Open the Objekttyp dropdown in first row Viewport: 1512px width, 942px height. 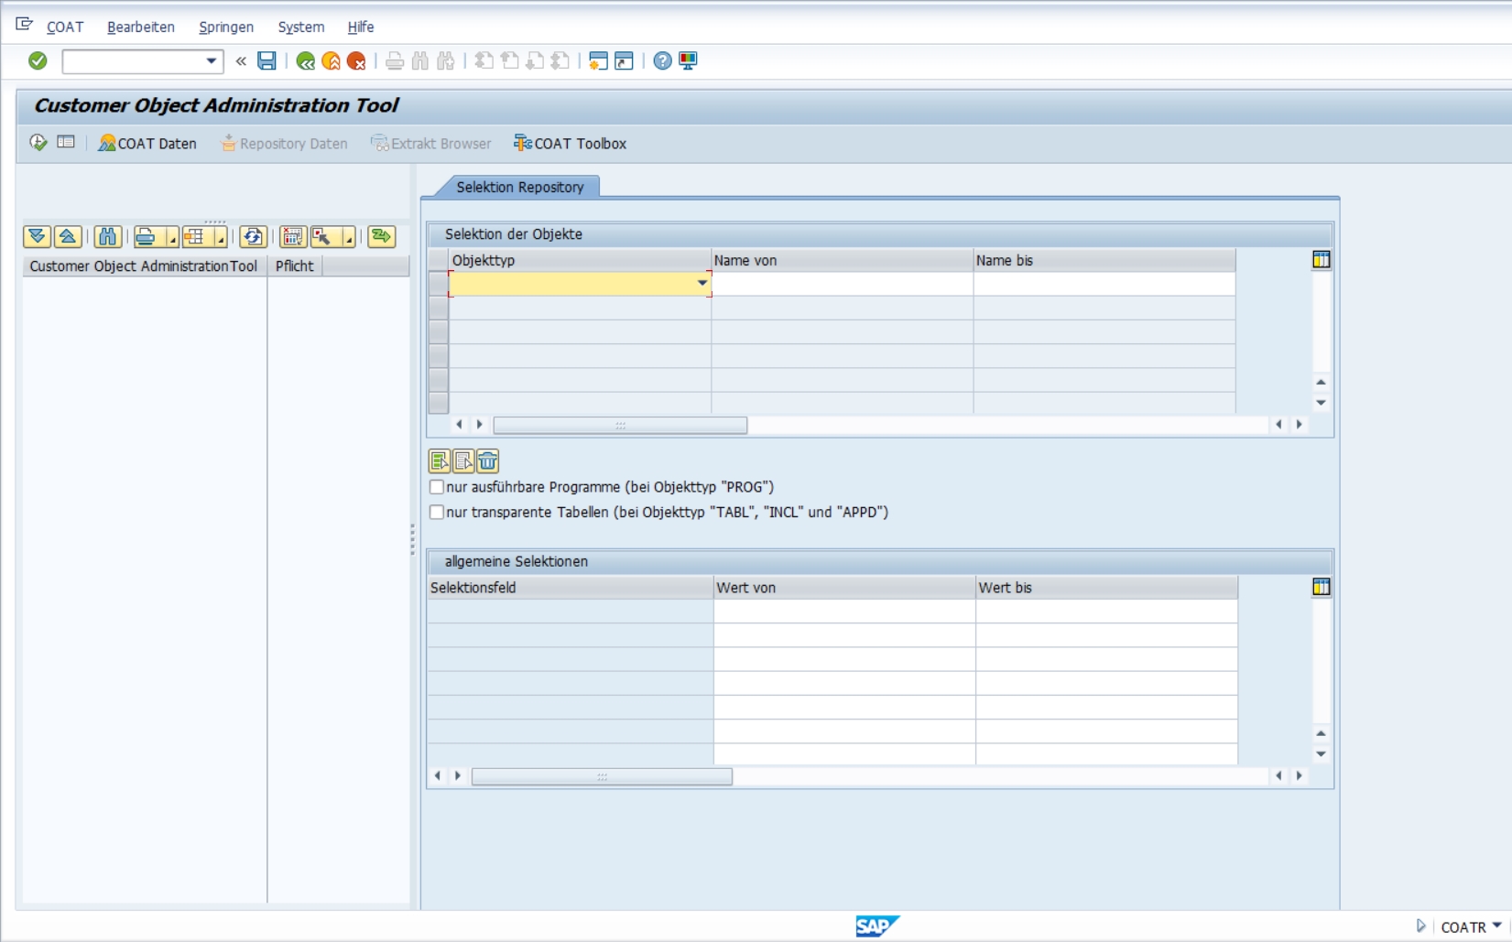[x=702, y=284]
